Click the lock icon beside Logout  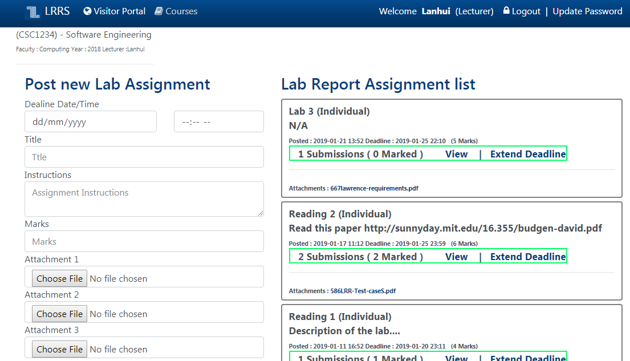point(506,11)
